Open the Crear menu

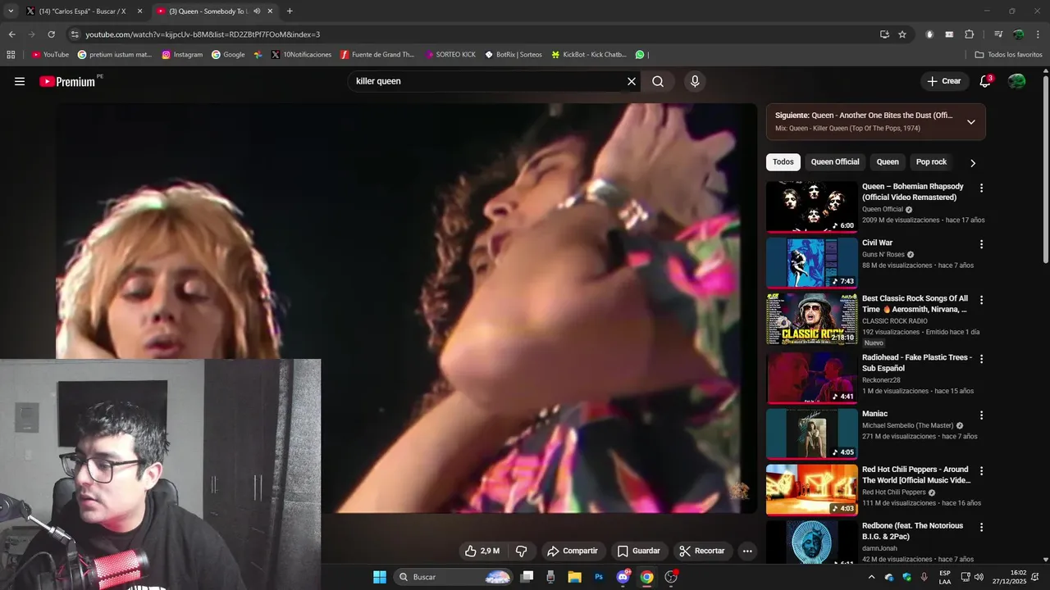[943, 81]
